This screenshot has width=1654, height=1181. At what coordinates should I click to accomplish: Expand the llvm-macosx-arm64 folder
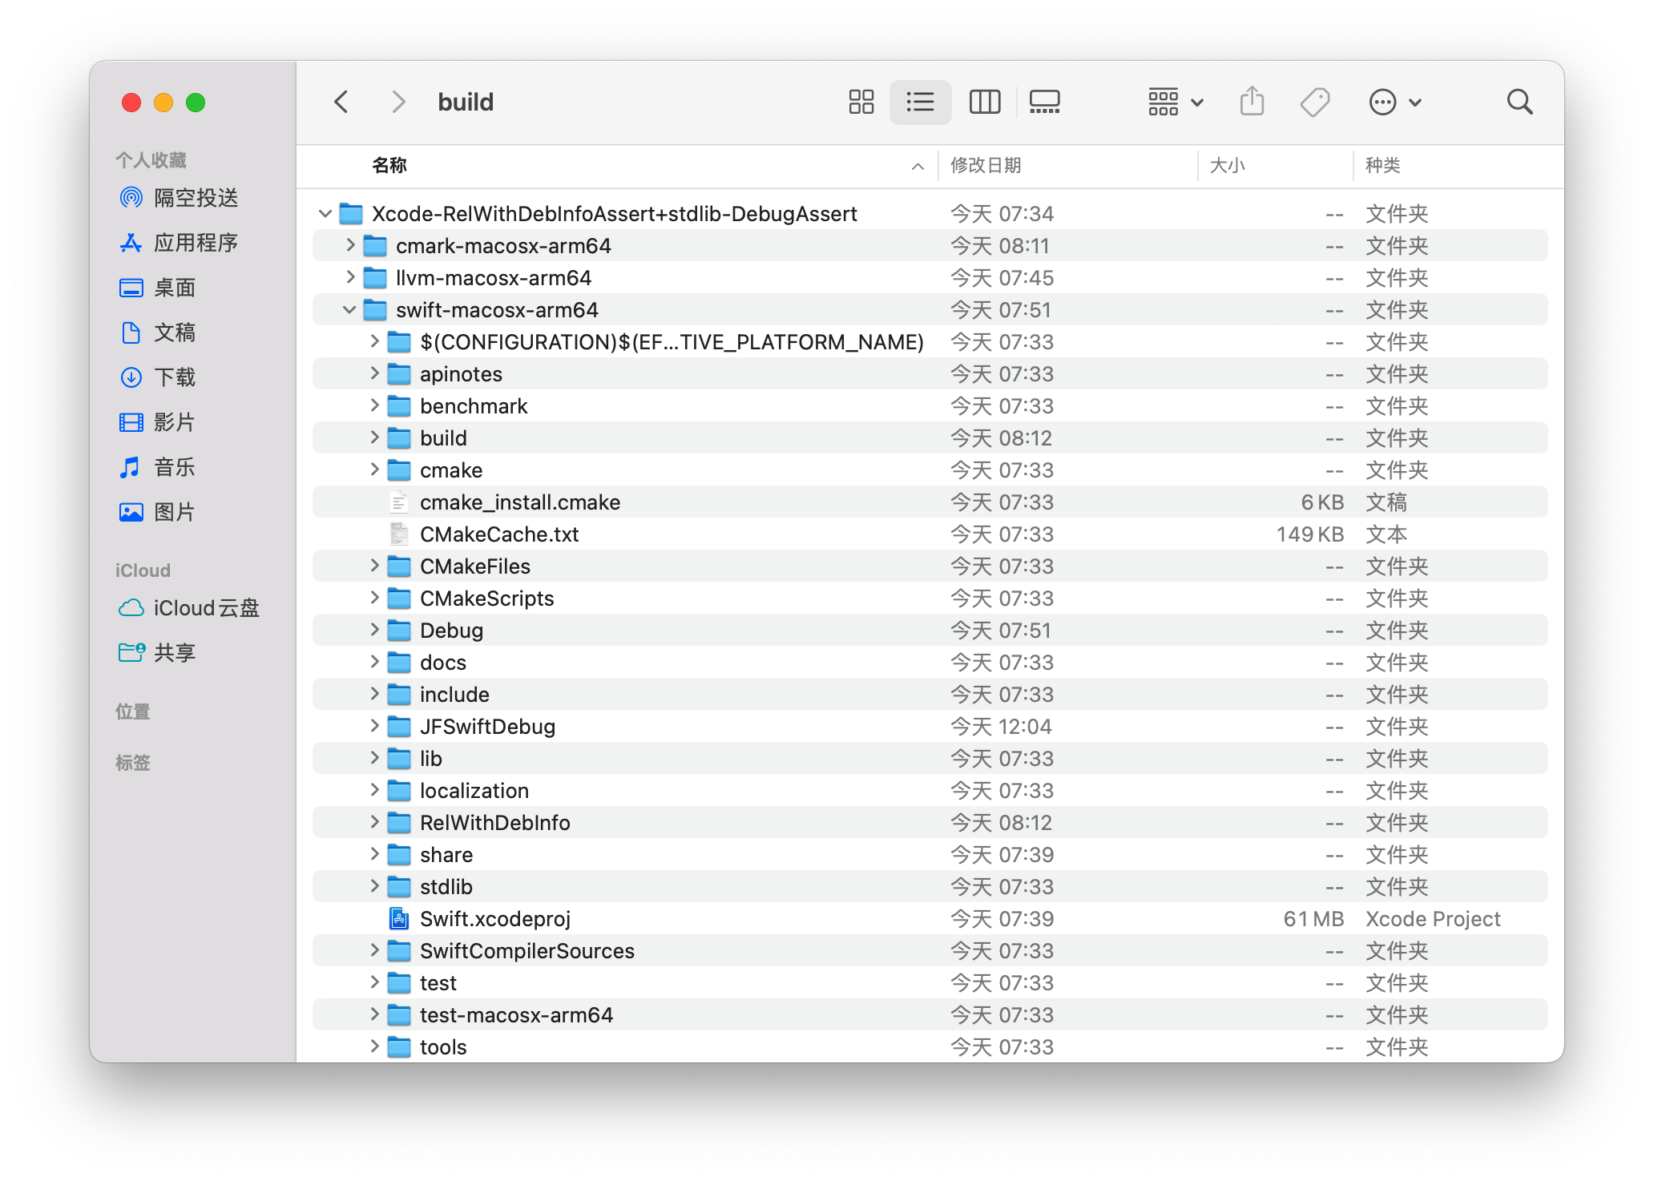click(x=349, y=277)
